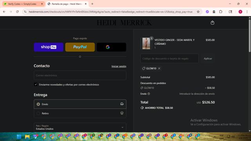Screen dimensions: 251x141
Task: Open the purple triangle app in the taskbar
Action: pyautogui.click(x=36, y=137)
